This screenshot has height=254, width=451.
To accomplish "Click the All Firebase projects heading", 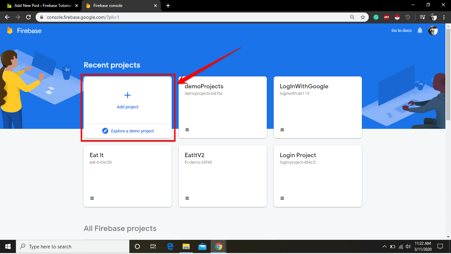I will click(x=120, y=228).
